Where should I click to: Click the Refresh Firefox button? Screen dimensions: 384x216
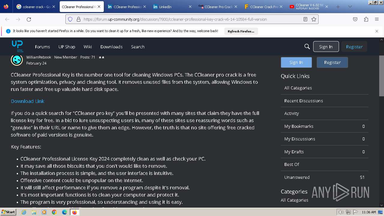[x=241, y=31]
